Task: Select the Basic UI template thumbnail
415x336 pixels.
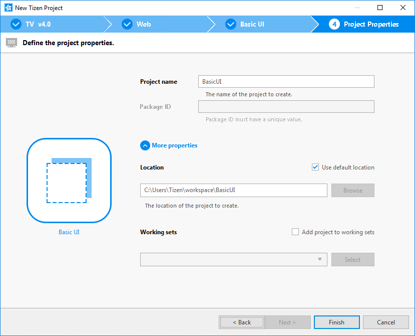Action: click(x=69, y=181)
